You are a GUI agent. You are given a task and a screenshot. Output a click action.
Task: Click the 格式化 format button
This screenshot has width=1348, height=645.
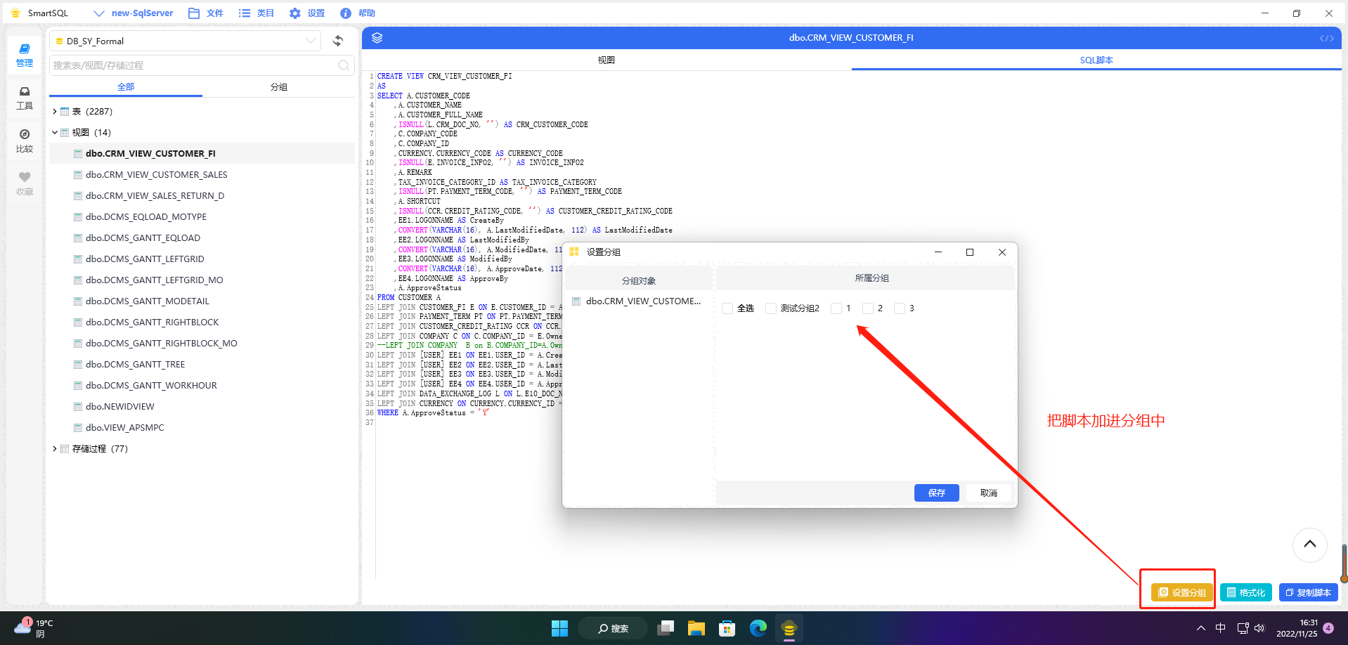tap(1246, 592)
